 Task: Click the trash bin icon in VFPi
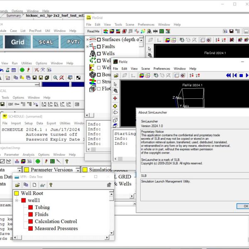click(x=109, y=185)
